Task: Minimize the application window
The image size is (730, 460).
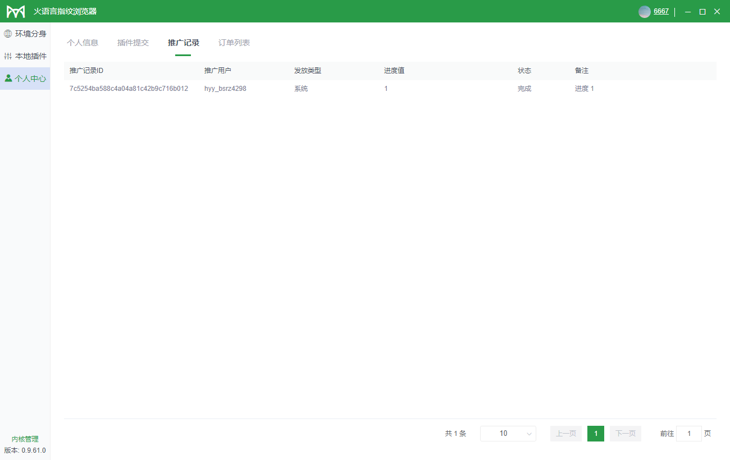Action: (x=687, y=12)
